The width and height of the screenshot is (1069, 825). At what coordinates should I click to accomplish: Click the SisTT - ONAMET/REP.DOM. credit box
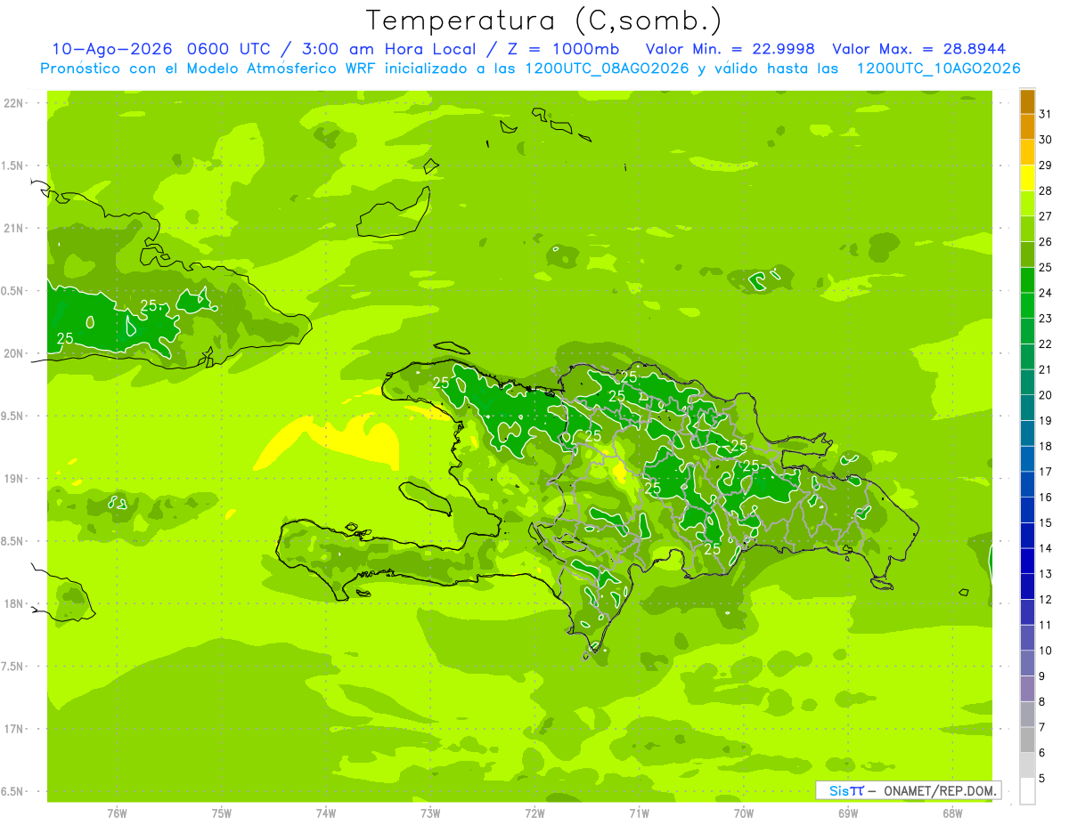point(908,790)
